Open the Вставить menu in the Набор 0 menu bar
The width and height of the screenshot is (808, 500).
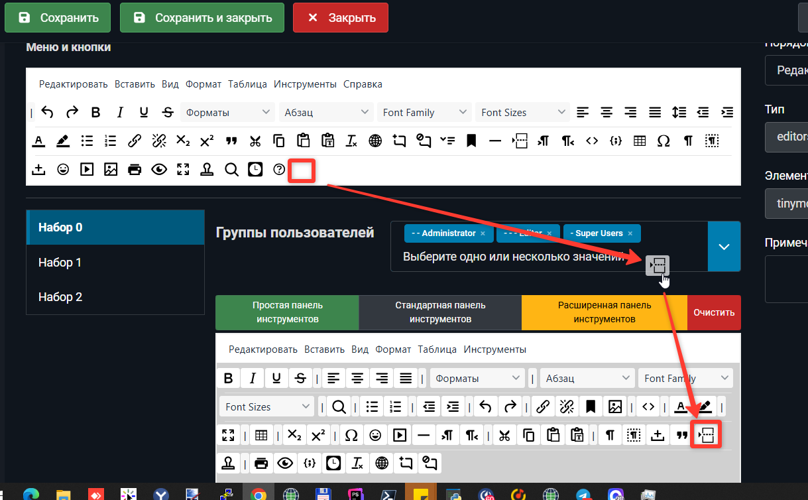click(x=325, y=349)
